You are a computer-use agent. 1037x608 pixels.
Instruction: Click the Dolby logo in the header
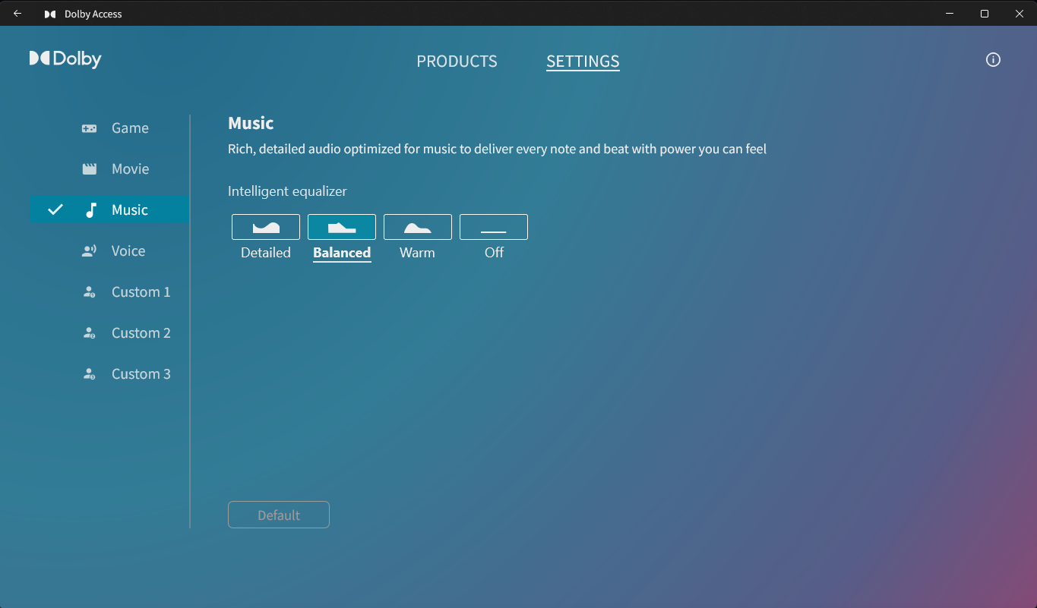point(65,59)
